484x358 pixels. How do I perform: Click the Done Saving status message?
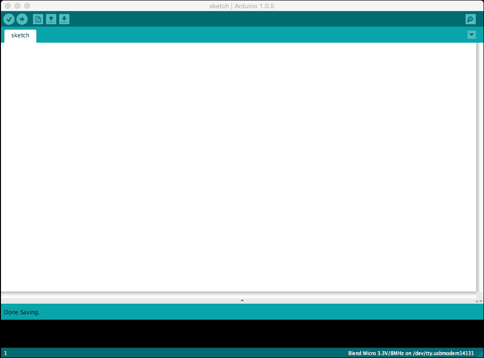[22, 312]
